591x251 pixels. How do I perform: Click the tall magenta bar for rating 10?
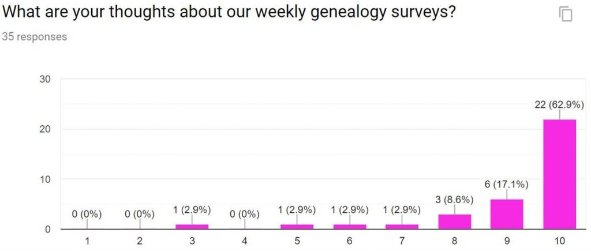tap(559, 174)
